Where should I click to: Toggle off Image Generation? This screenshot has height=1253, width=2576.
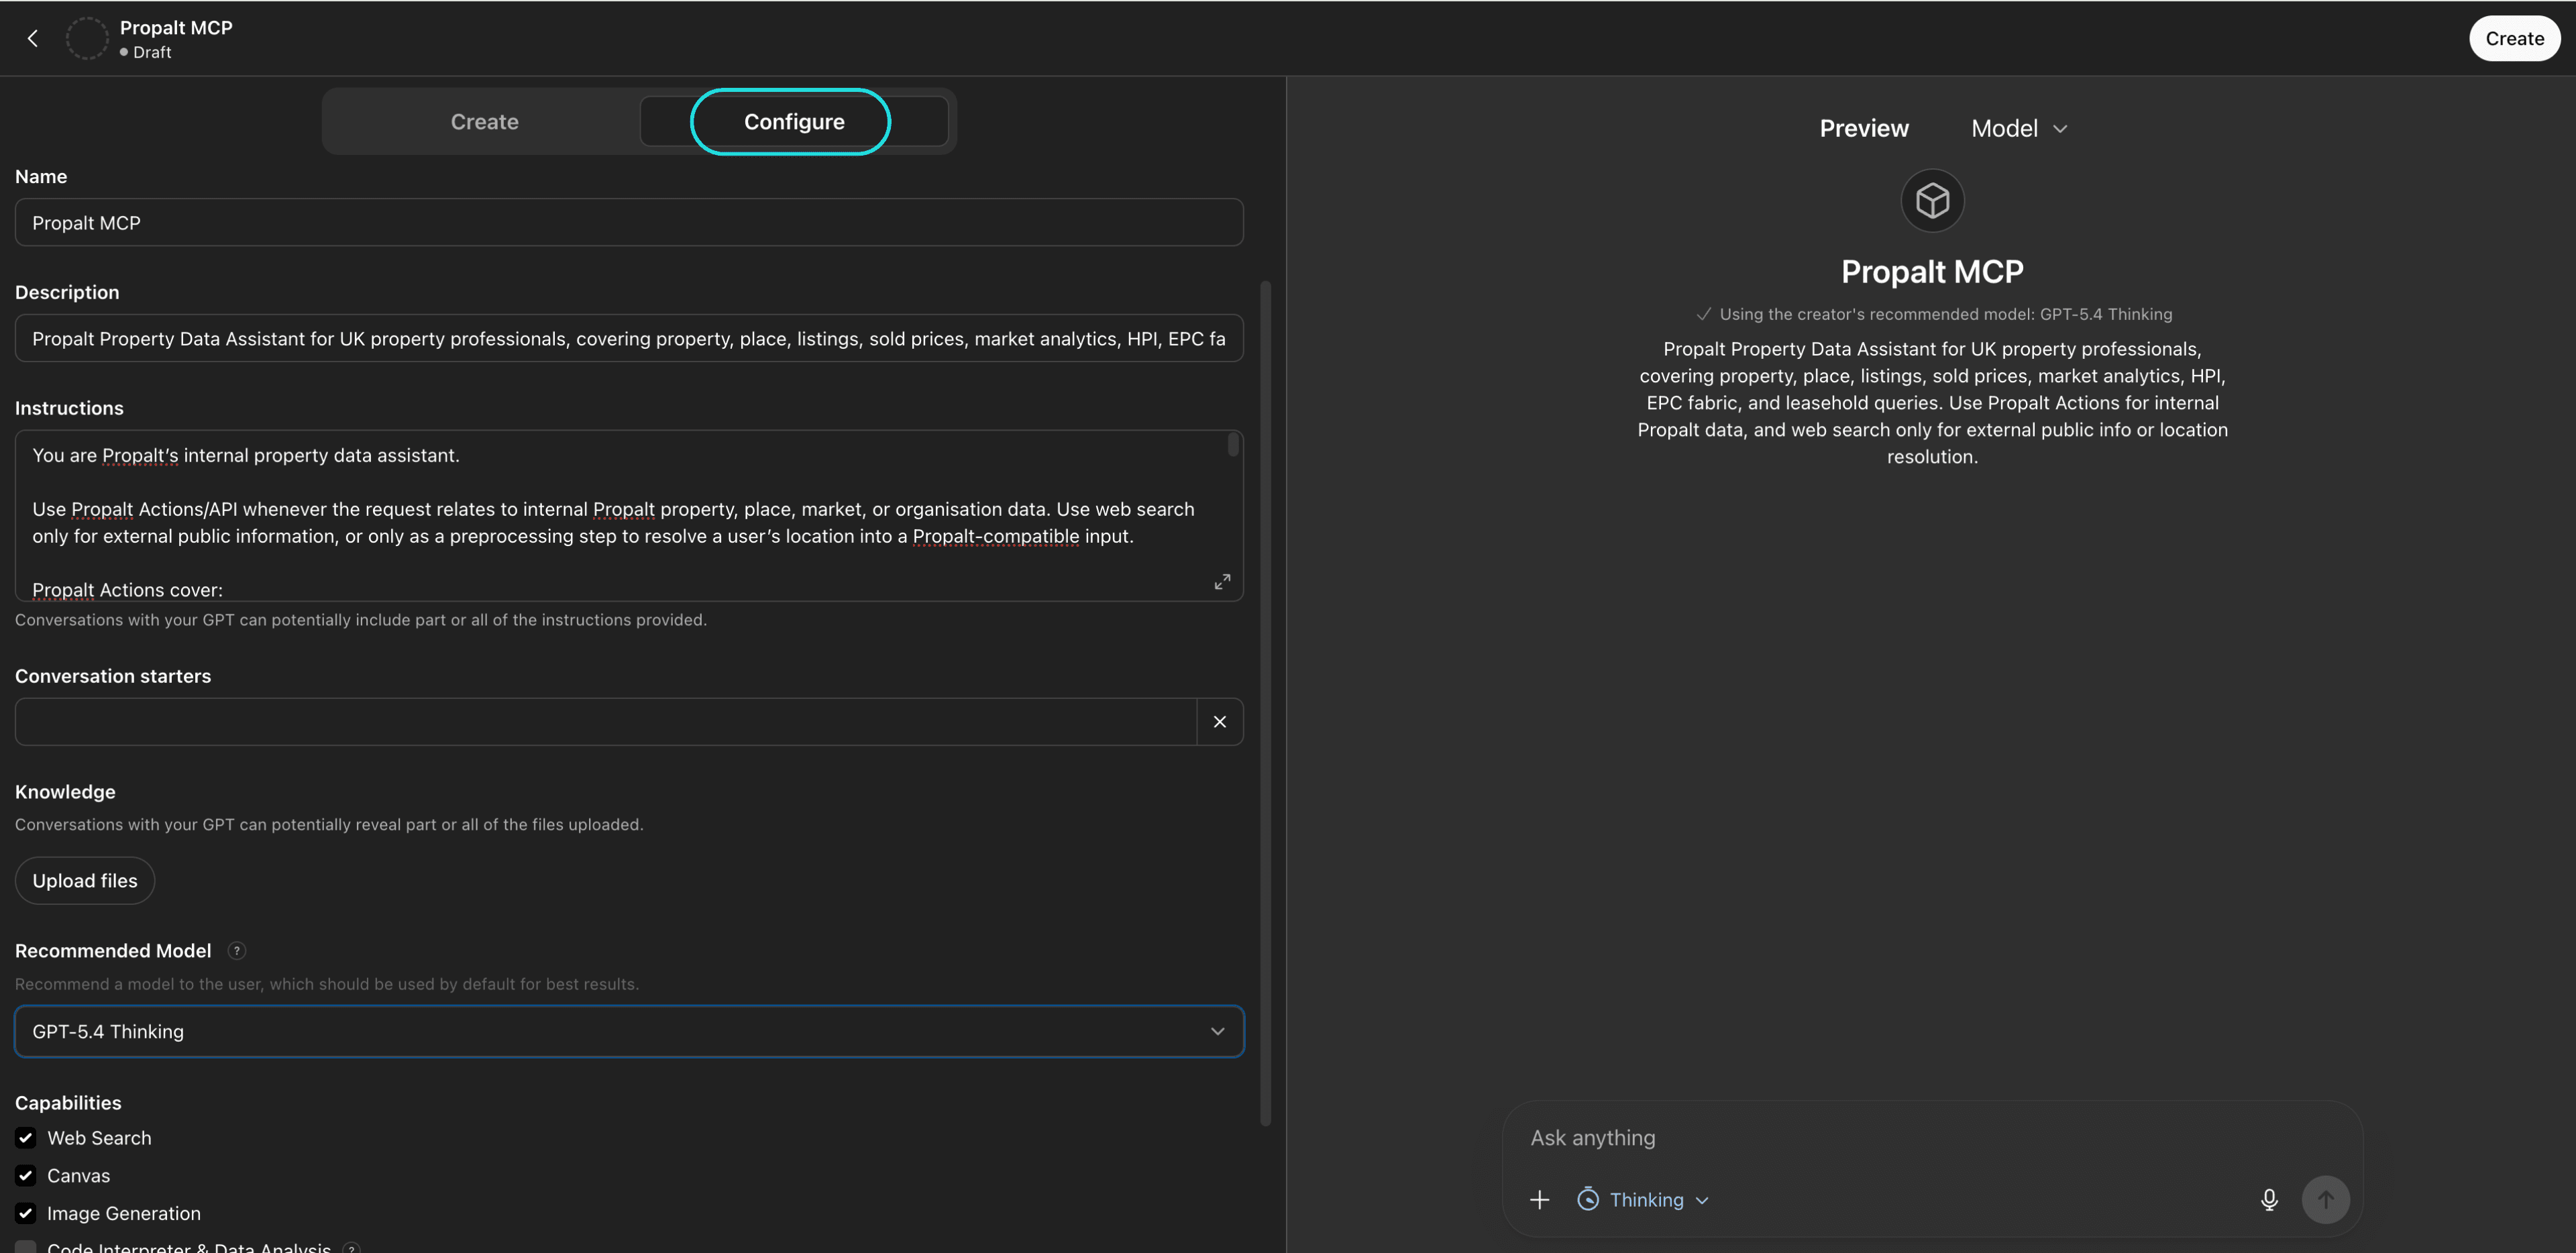click(x=25, y=1213)
